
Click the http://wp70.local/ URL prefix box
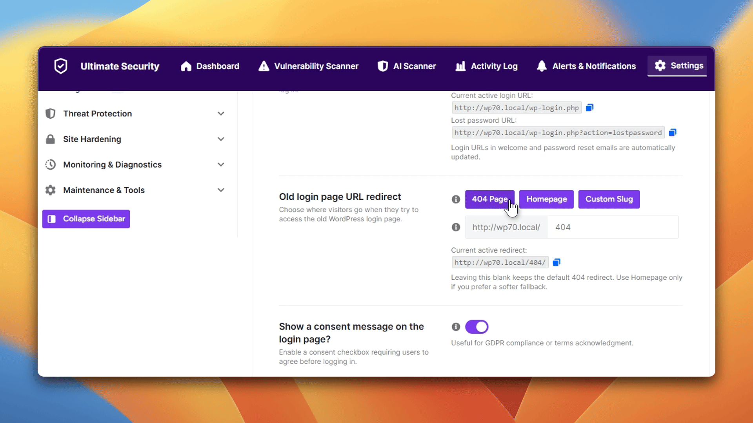click(x=506, y=227)
